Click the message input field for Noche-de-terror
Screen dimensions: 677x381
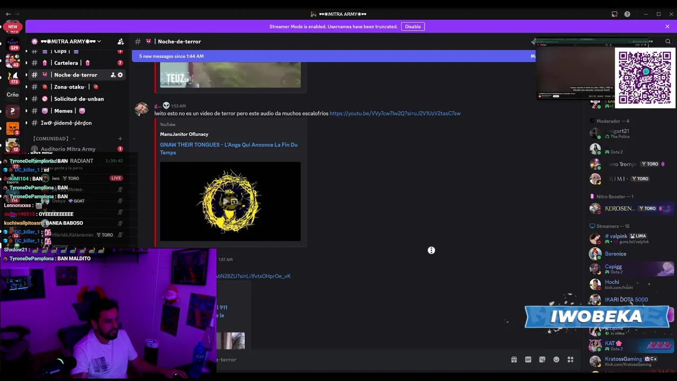[x=360, y=360]
